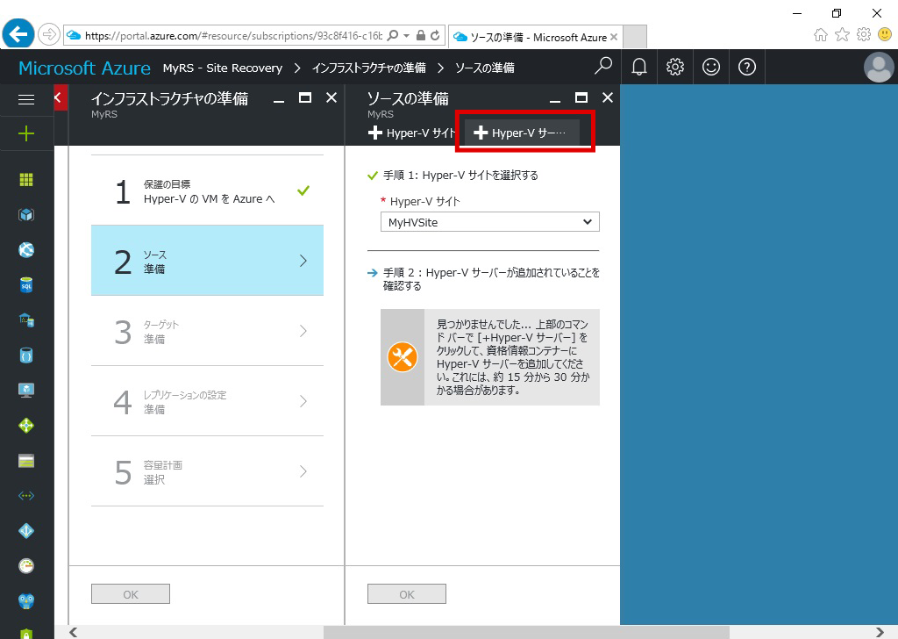Open the SQL databases sidebar icon
The height and width of the screenshot is (639, 898).
click(x=26, y=284)
